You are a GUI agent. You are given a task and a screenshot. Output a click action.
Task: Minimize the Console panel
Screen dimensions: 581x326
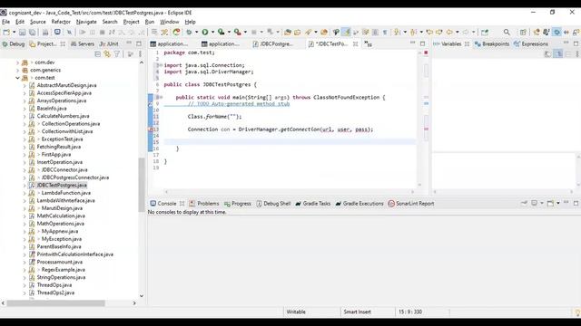tap(566, 203)
